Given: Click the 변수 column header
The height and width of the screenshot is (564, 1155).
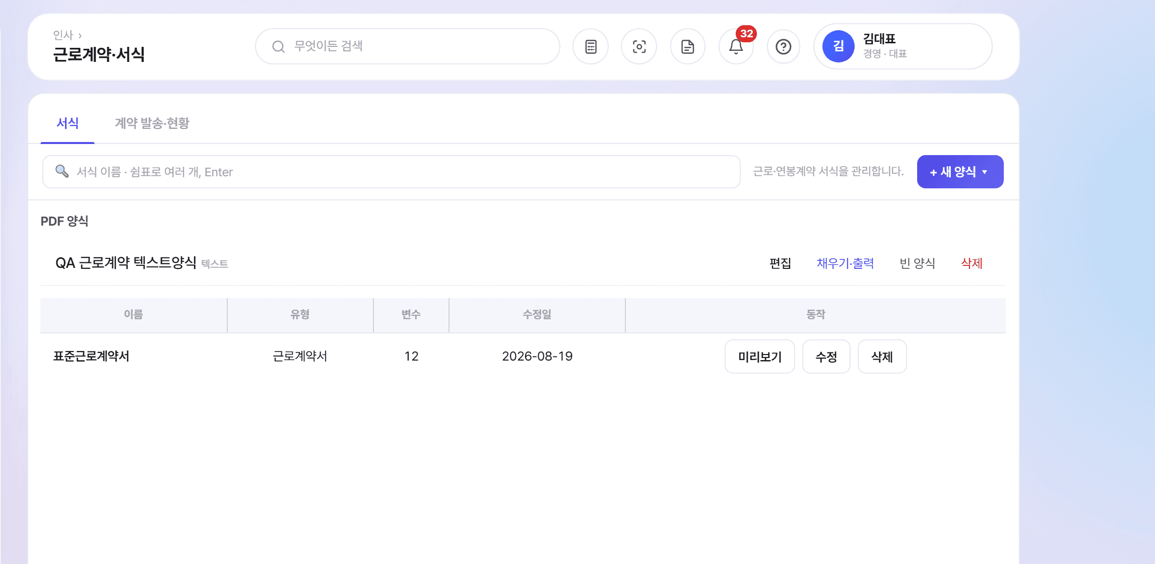Looking at the screenshot, I should pos(411,315).
